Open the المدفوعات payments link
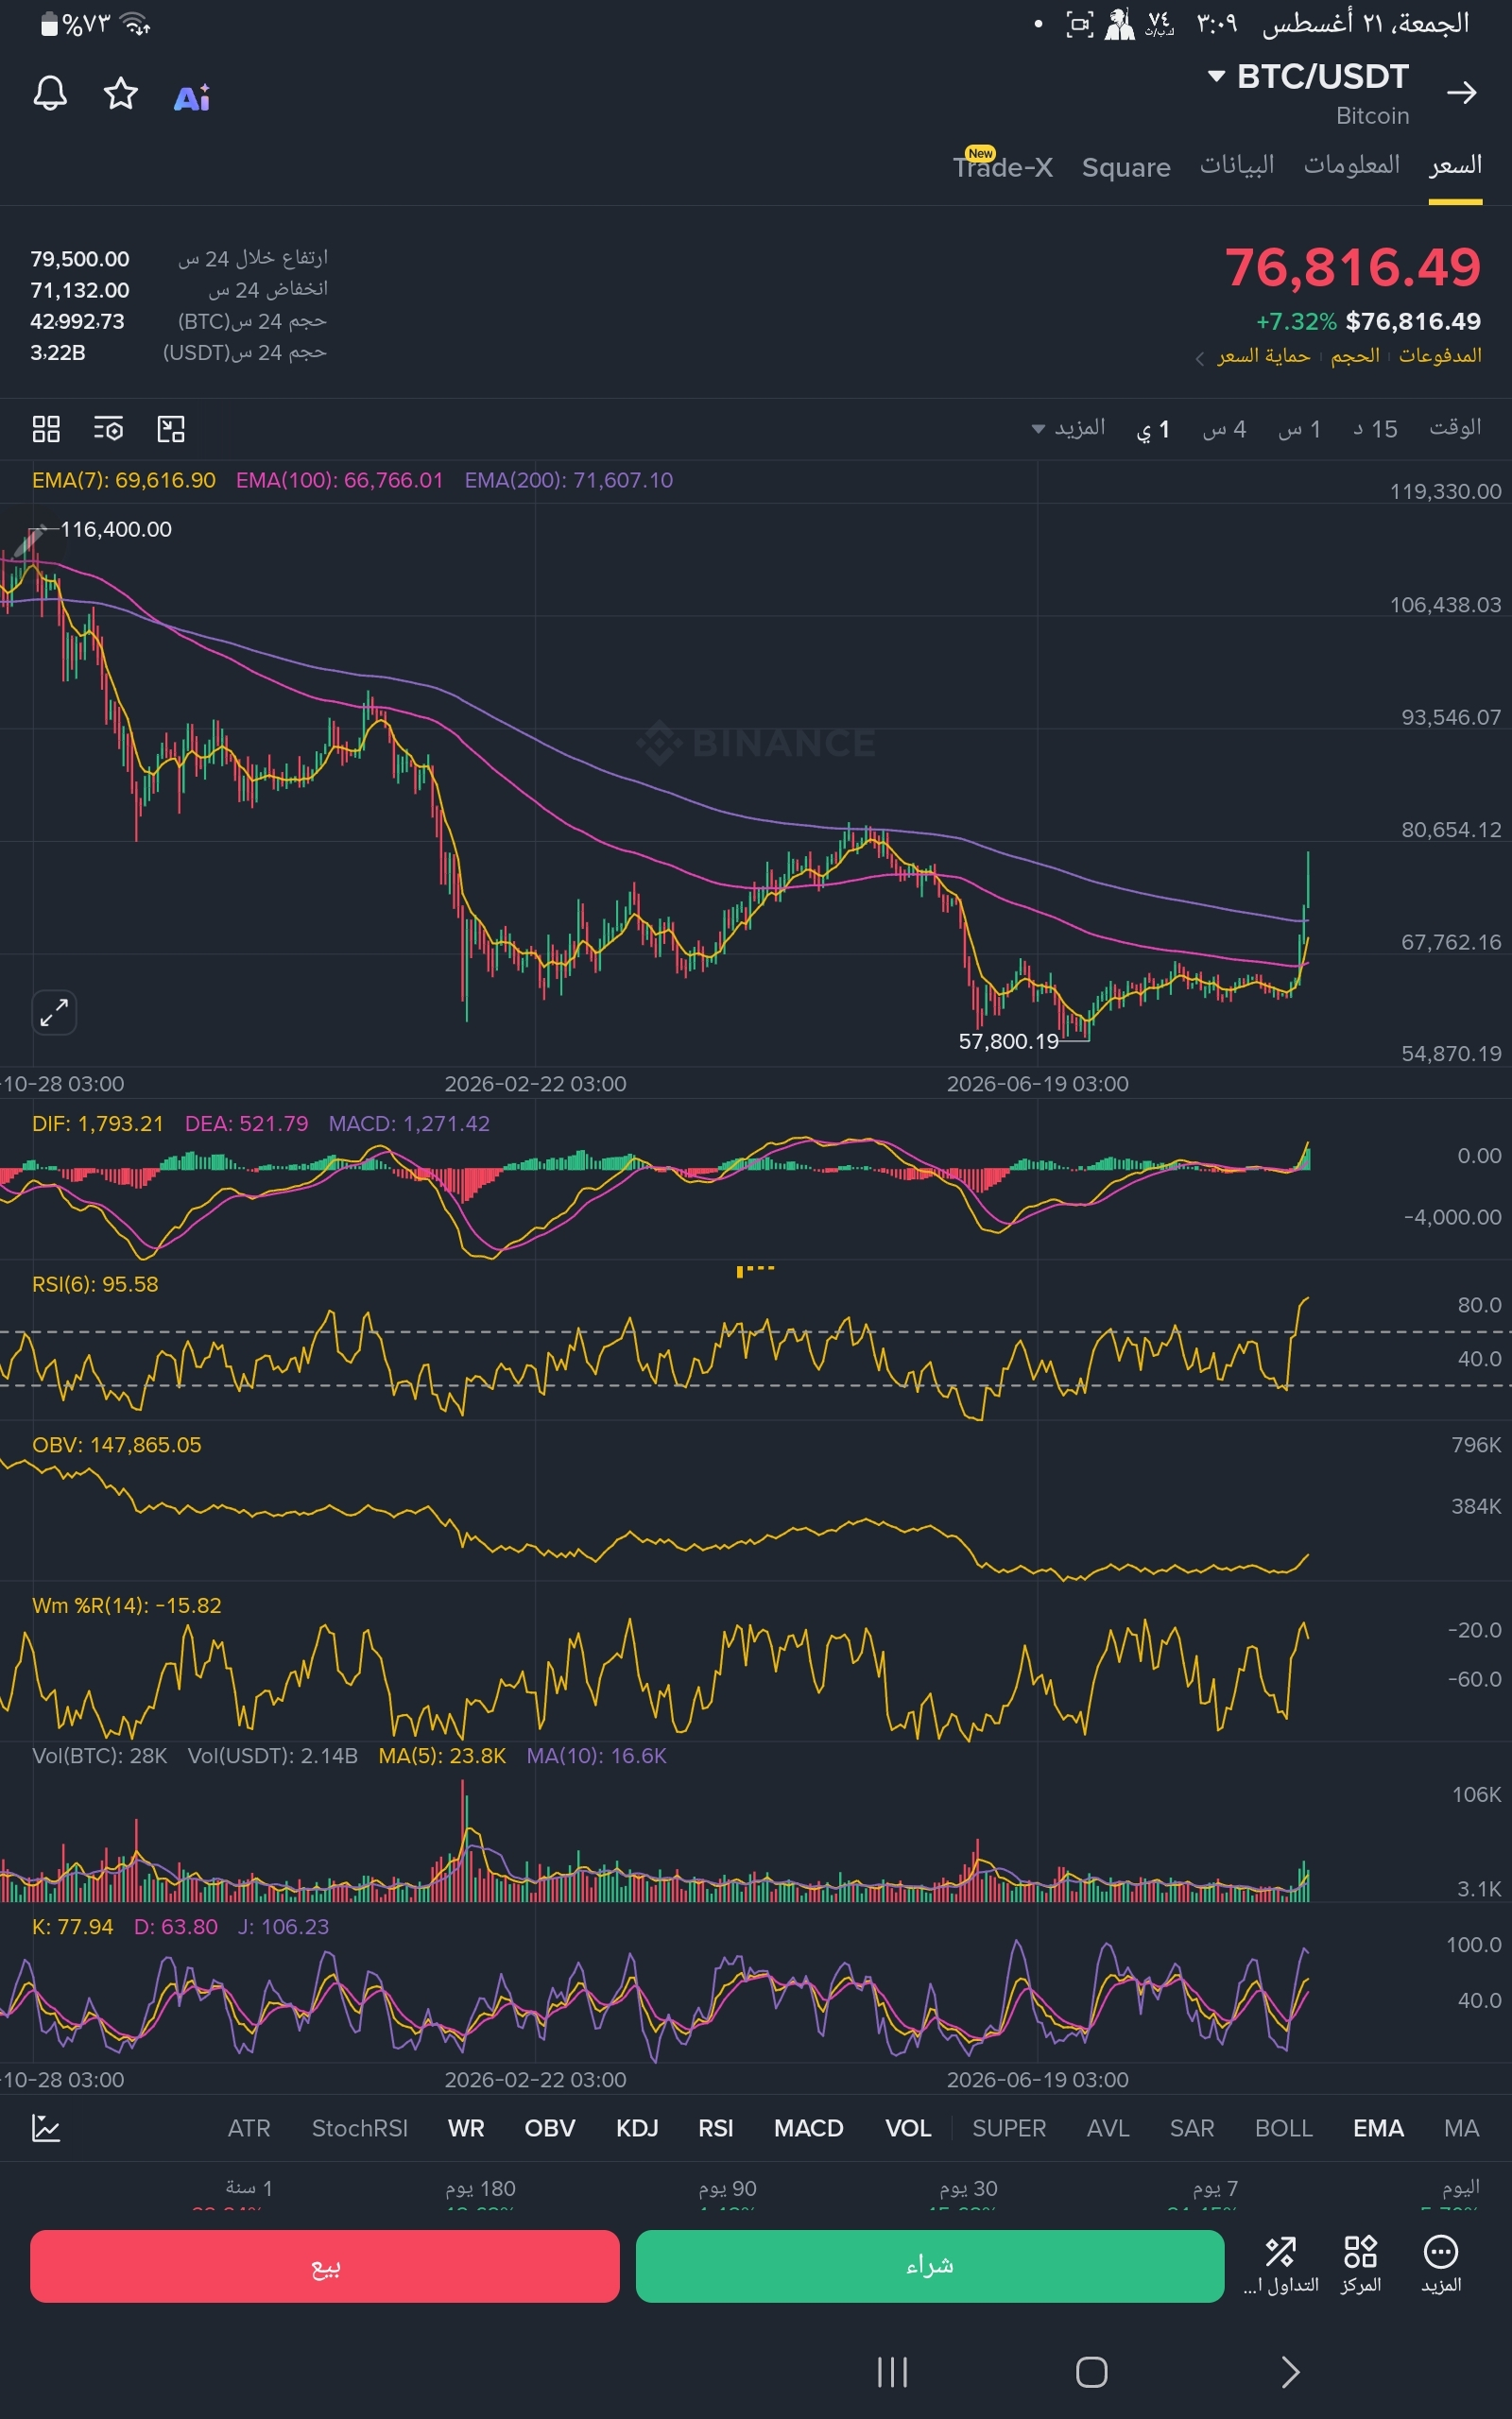This screenshot has width=1512, height=2419. point(1440,355)
